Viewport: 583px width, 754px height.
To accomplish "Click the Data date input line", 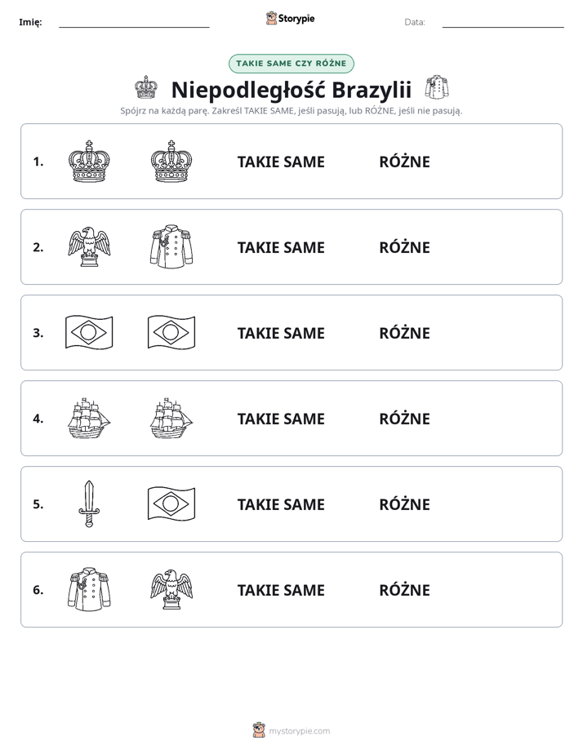I will tap(503, 23).
